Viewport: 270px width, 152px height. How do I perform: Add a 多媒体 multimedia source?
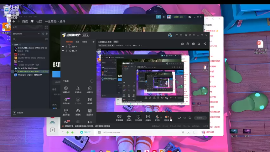click(148, 118)
